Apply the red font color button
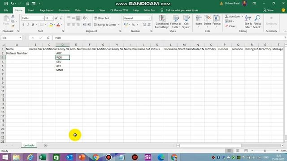The height and width of the screenshot is (161, 287). [58, 25]
